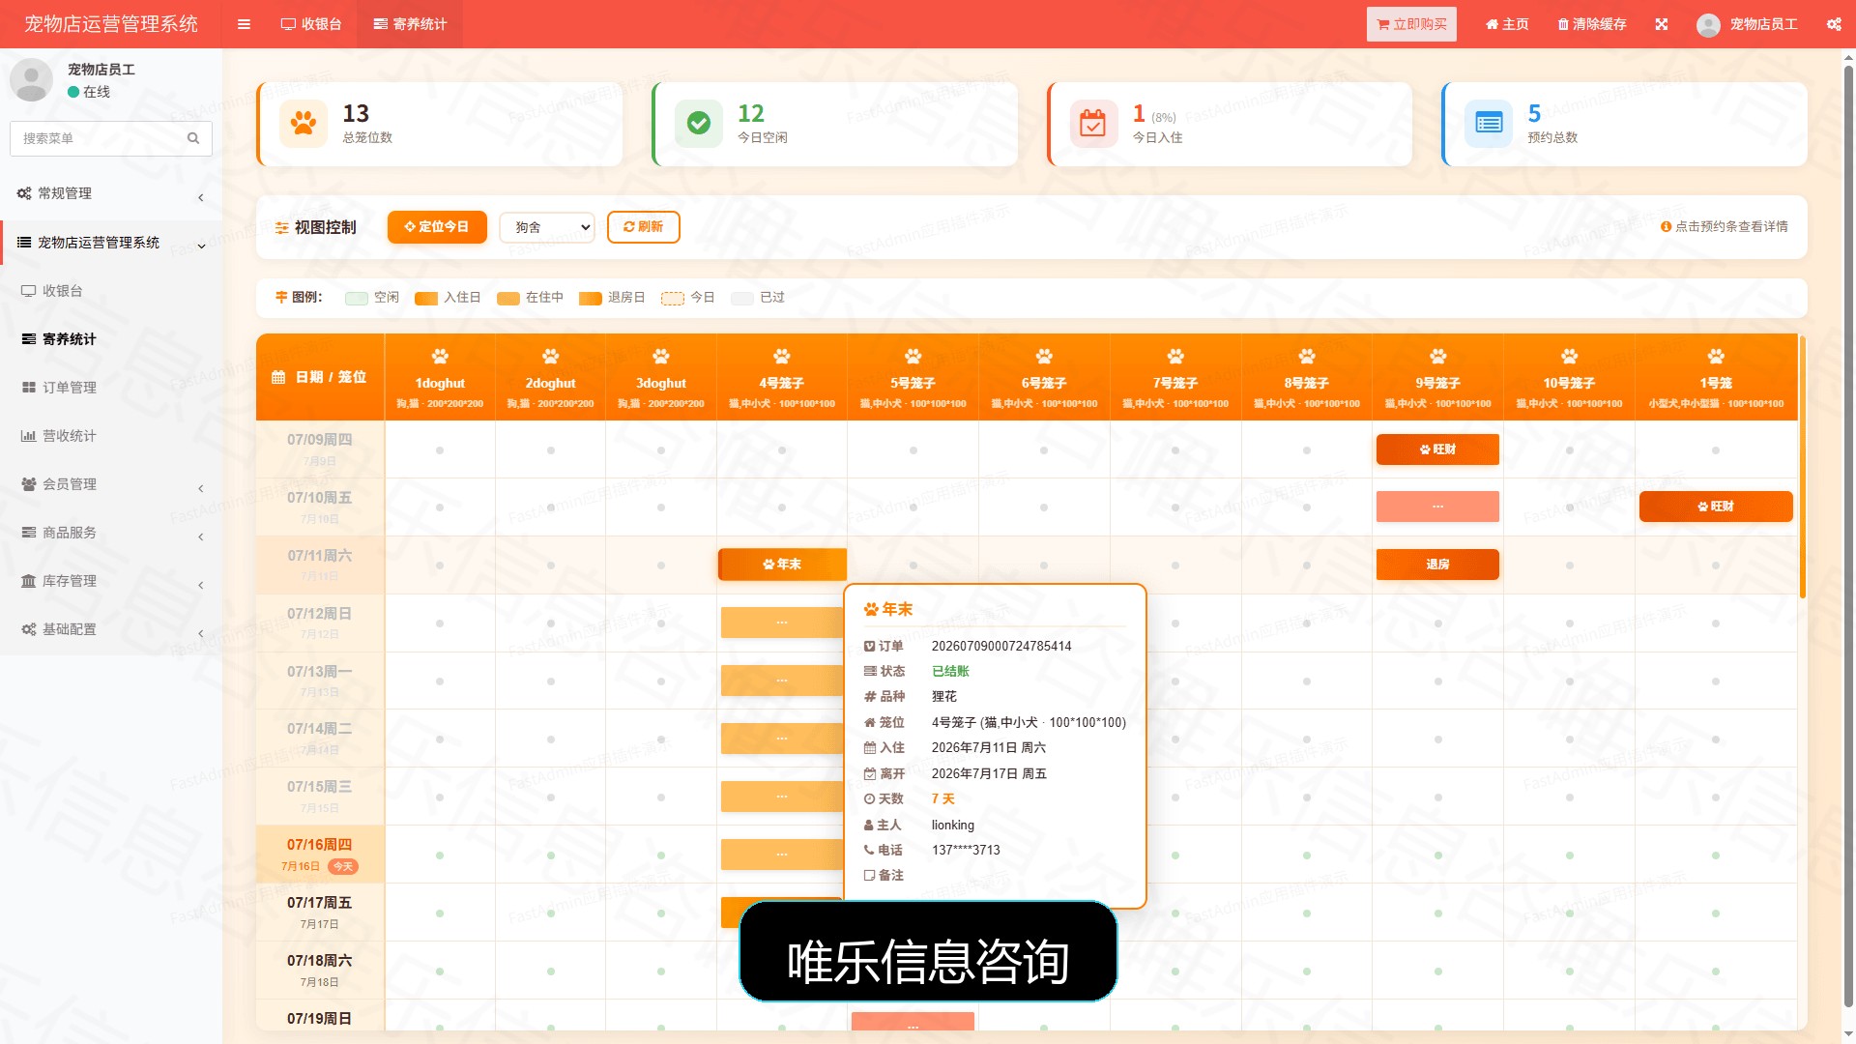Image resolution: width=1856 pixels, height=1044 pixels.
Task: Click the 空闲 legend color swatch
Action: point(356,299)
